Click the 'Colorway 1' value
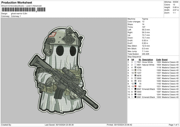180x127 pixels. [16, 16]
